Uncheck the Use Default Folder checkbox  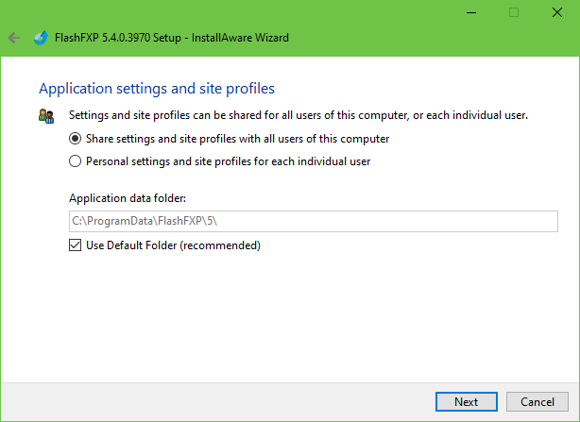[76, 245]
